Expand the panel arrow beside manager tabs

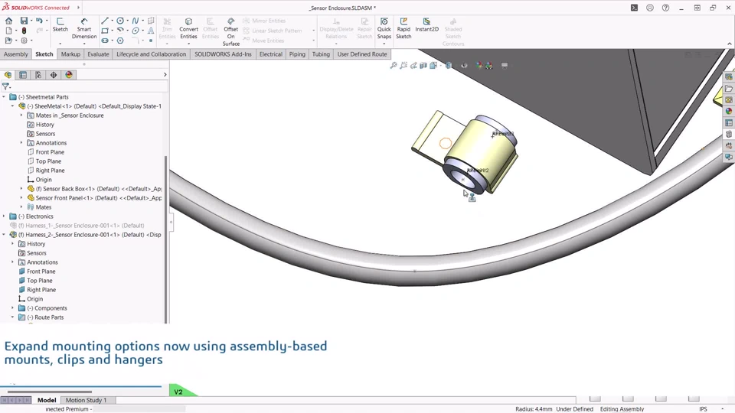pyautogui.click(x=165, y=75)
